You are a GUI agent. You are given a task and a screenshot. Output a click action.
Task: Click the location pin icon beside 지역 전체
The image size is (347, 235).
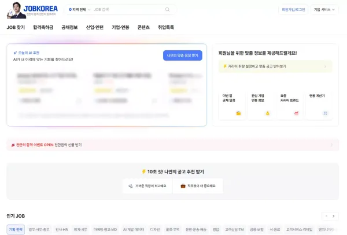click(x=70, y=9)
